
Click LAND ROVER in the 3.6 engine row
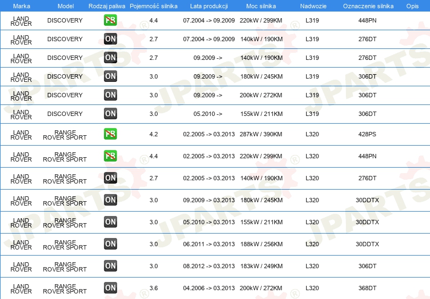(21, 289)
